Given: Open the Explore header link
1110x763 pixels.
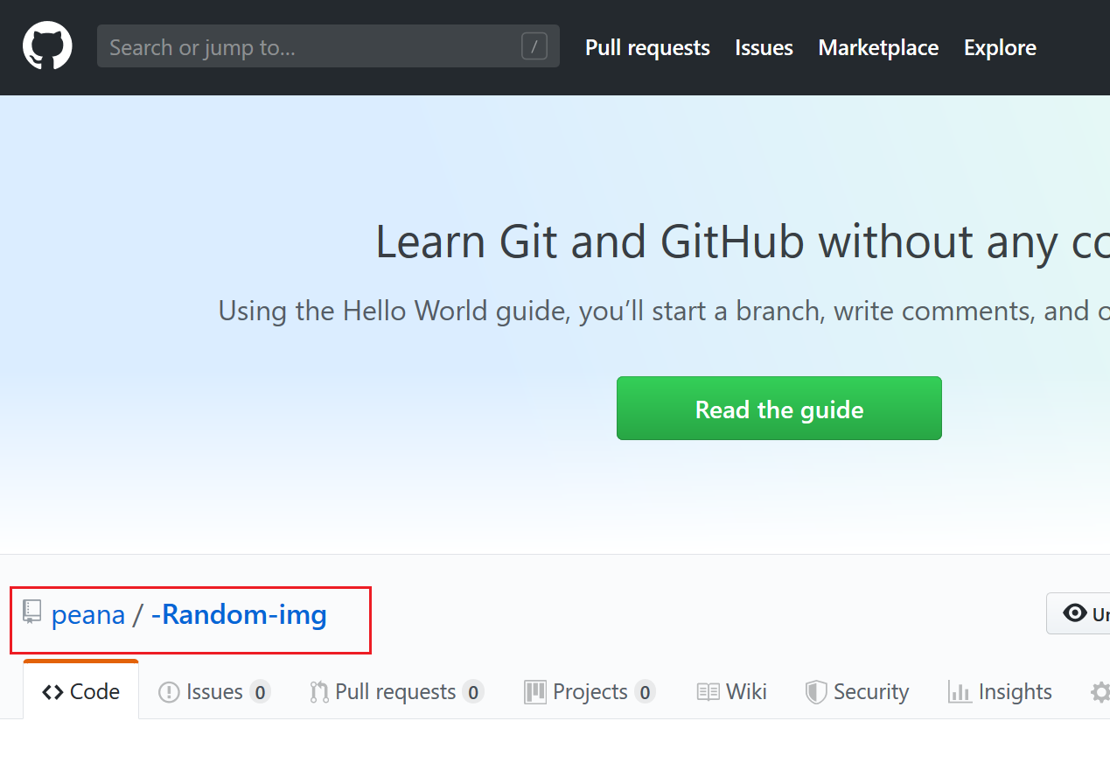Looking at the screenshot, I should 1000,47.
